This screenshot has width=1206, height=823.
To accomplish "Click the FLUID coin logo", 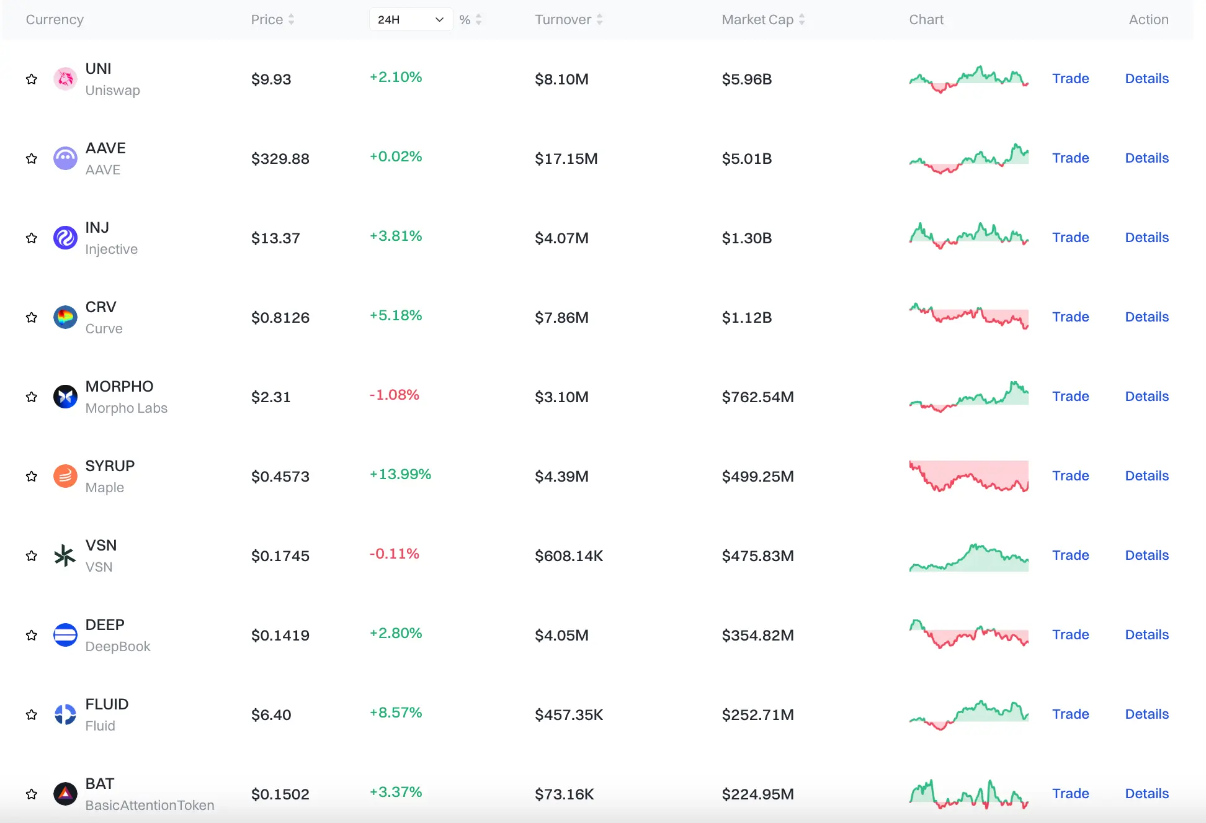I will point(65,714).
